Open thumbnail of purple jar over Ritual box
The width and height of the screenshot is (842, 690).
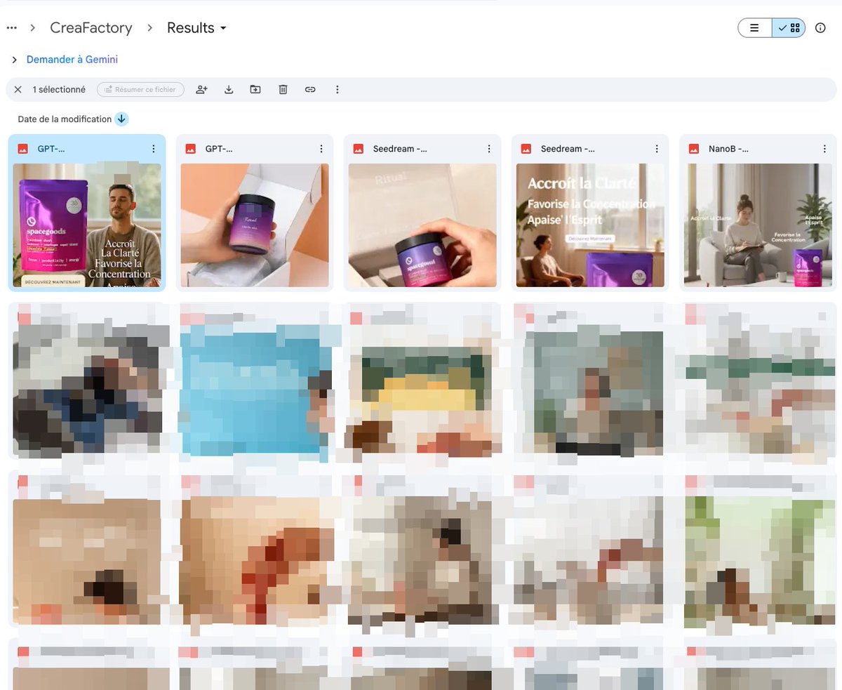click(x=422, y=225)
